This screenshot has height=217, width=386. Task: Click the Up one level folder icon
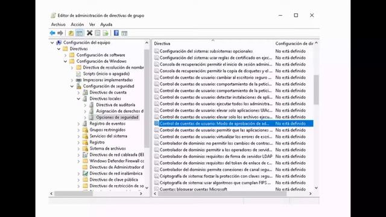coord(71,33)
